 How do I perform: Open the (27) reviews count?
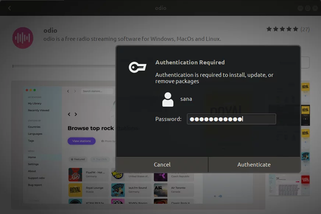pos(305,29)
